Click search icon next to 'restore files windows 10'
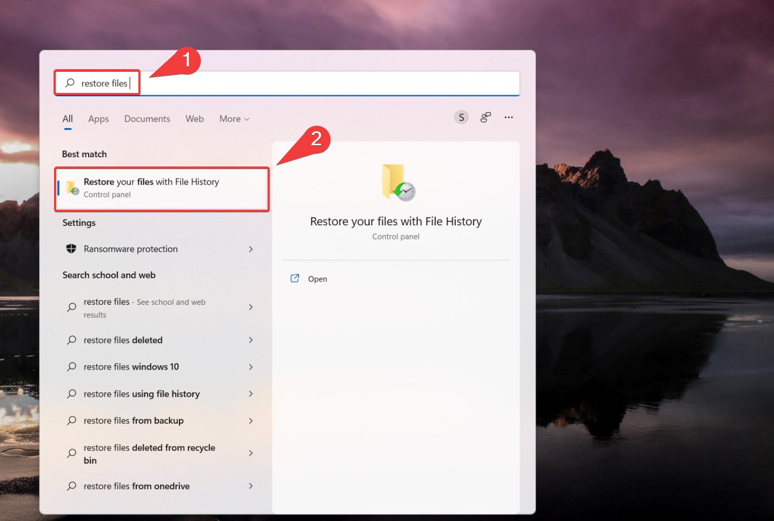Screen dimensions: 774x521 click(x=71, y=367)
